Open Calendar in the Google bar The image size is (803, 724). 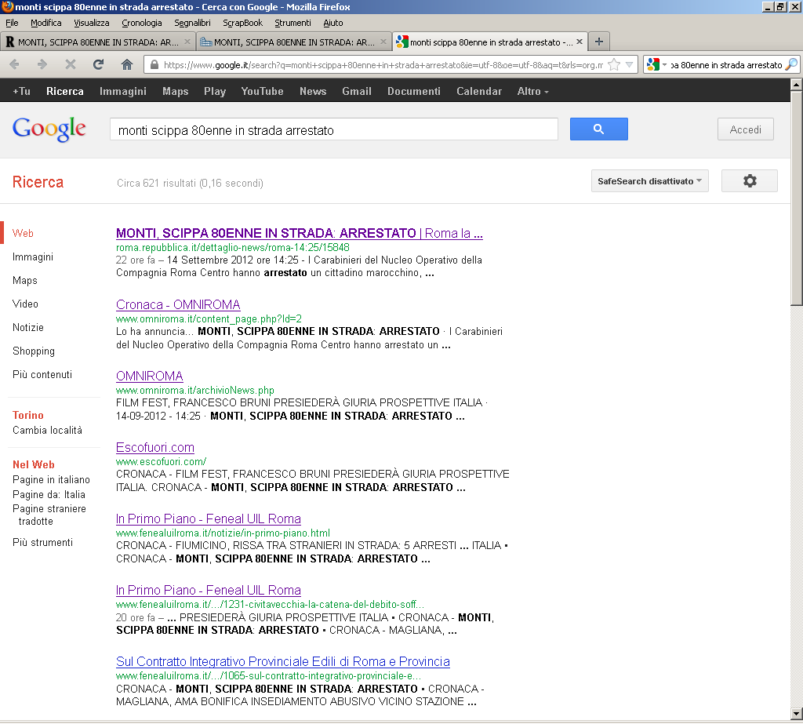[479, 91]
